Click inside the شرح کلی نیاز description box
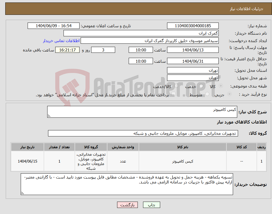Screen dimensions: 272x214 click(x=142, y=111)
